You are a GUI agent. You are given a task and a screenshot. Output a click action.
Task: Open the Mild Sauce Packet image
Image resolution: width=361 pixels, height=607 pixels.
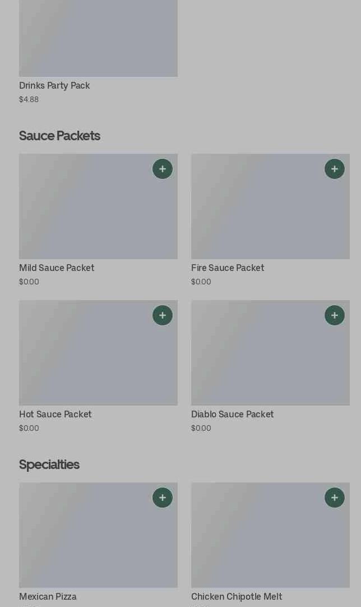pyautogui.click(x=84, y=213)
